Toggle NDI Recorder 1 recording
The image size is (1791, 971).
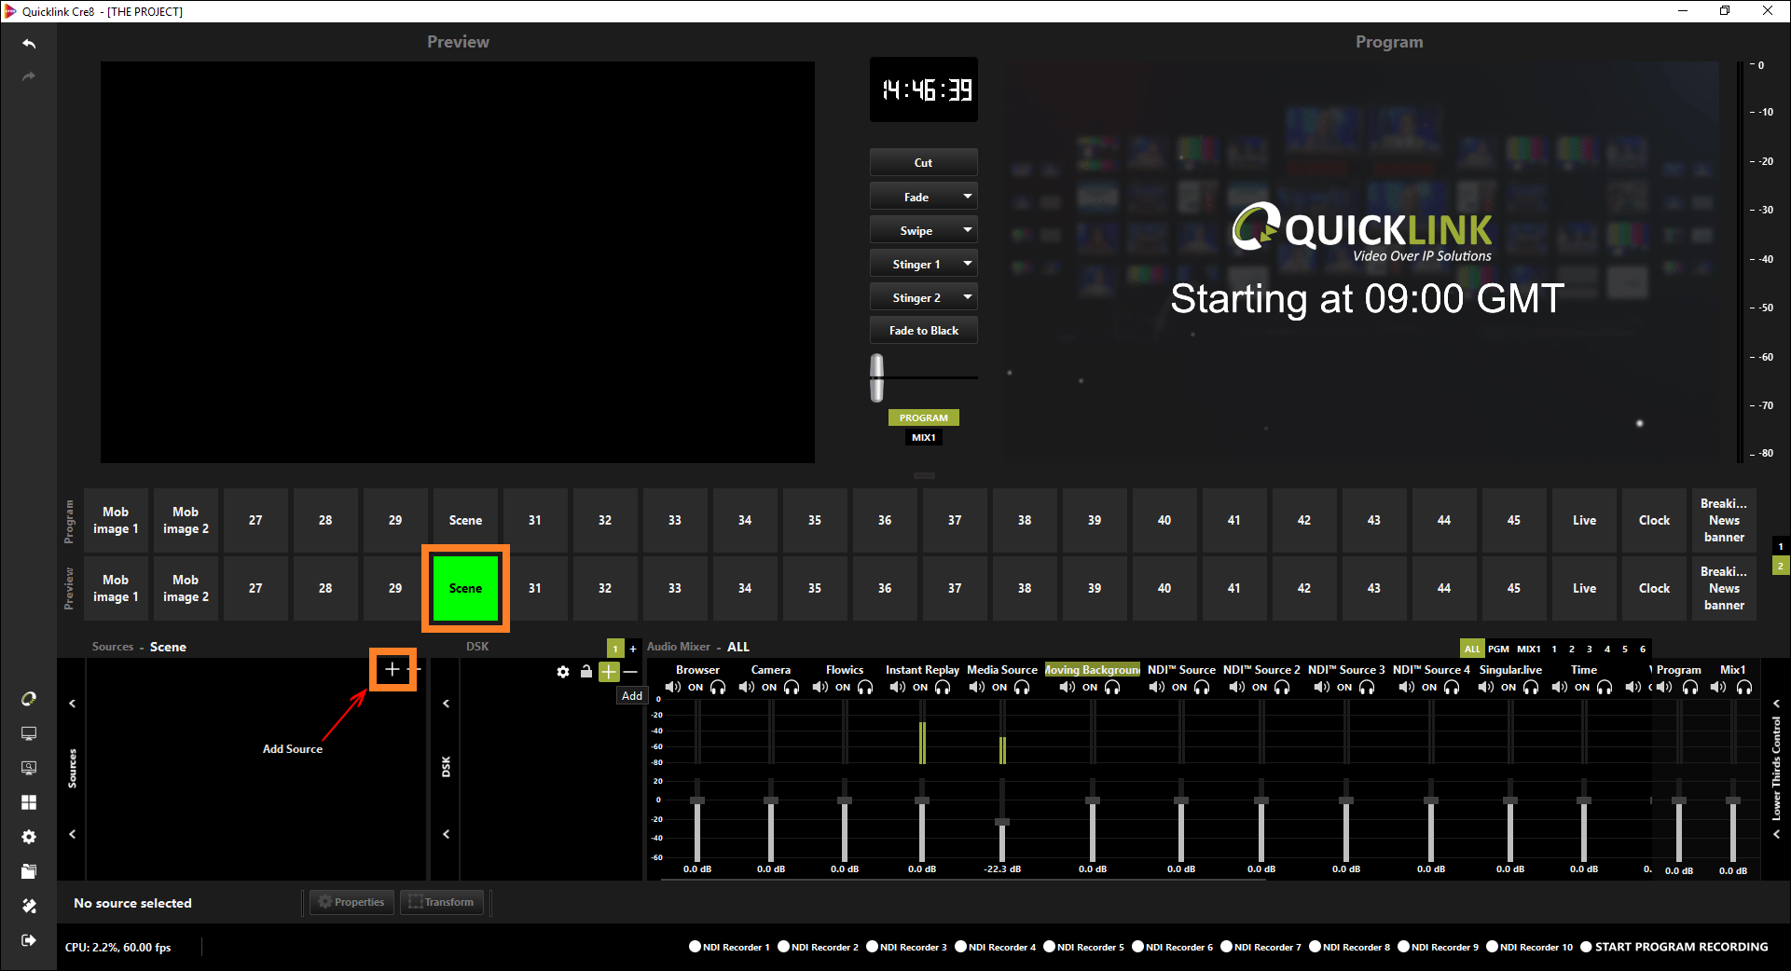[695, 947]
